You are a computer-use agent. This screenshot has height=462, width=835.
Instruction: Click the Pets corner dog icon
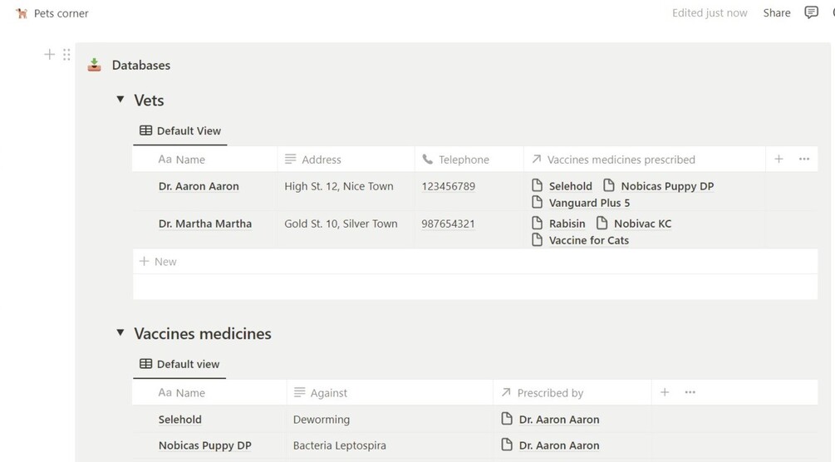pyautogui.click(x=22, y=13)
